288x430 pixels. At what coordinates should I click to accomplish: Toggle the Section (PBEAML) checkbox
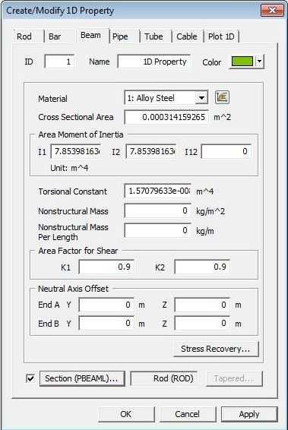click(30, 378)
